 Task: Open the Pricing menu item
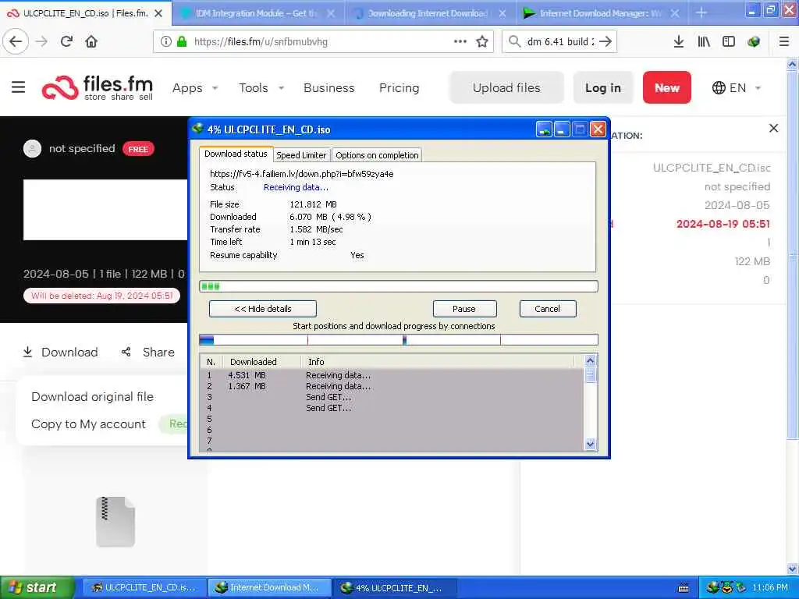pyautogui.click(x=399, y=87)
